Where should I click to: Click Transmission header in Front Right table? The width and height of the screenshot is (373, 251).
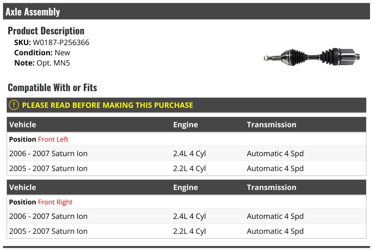point(271,188)
